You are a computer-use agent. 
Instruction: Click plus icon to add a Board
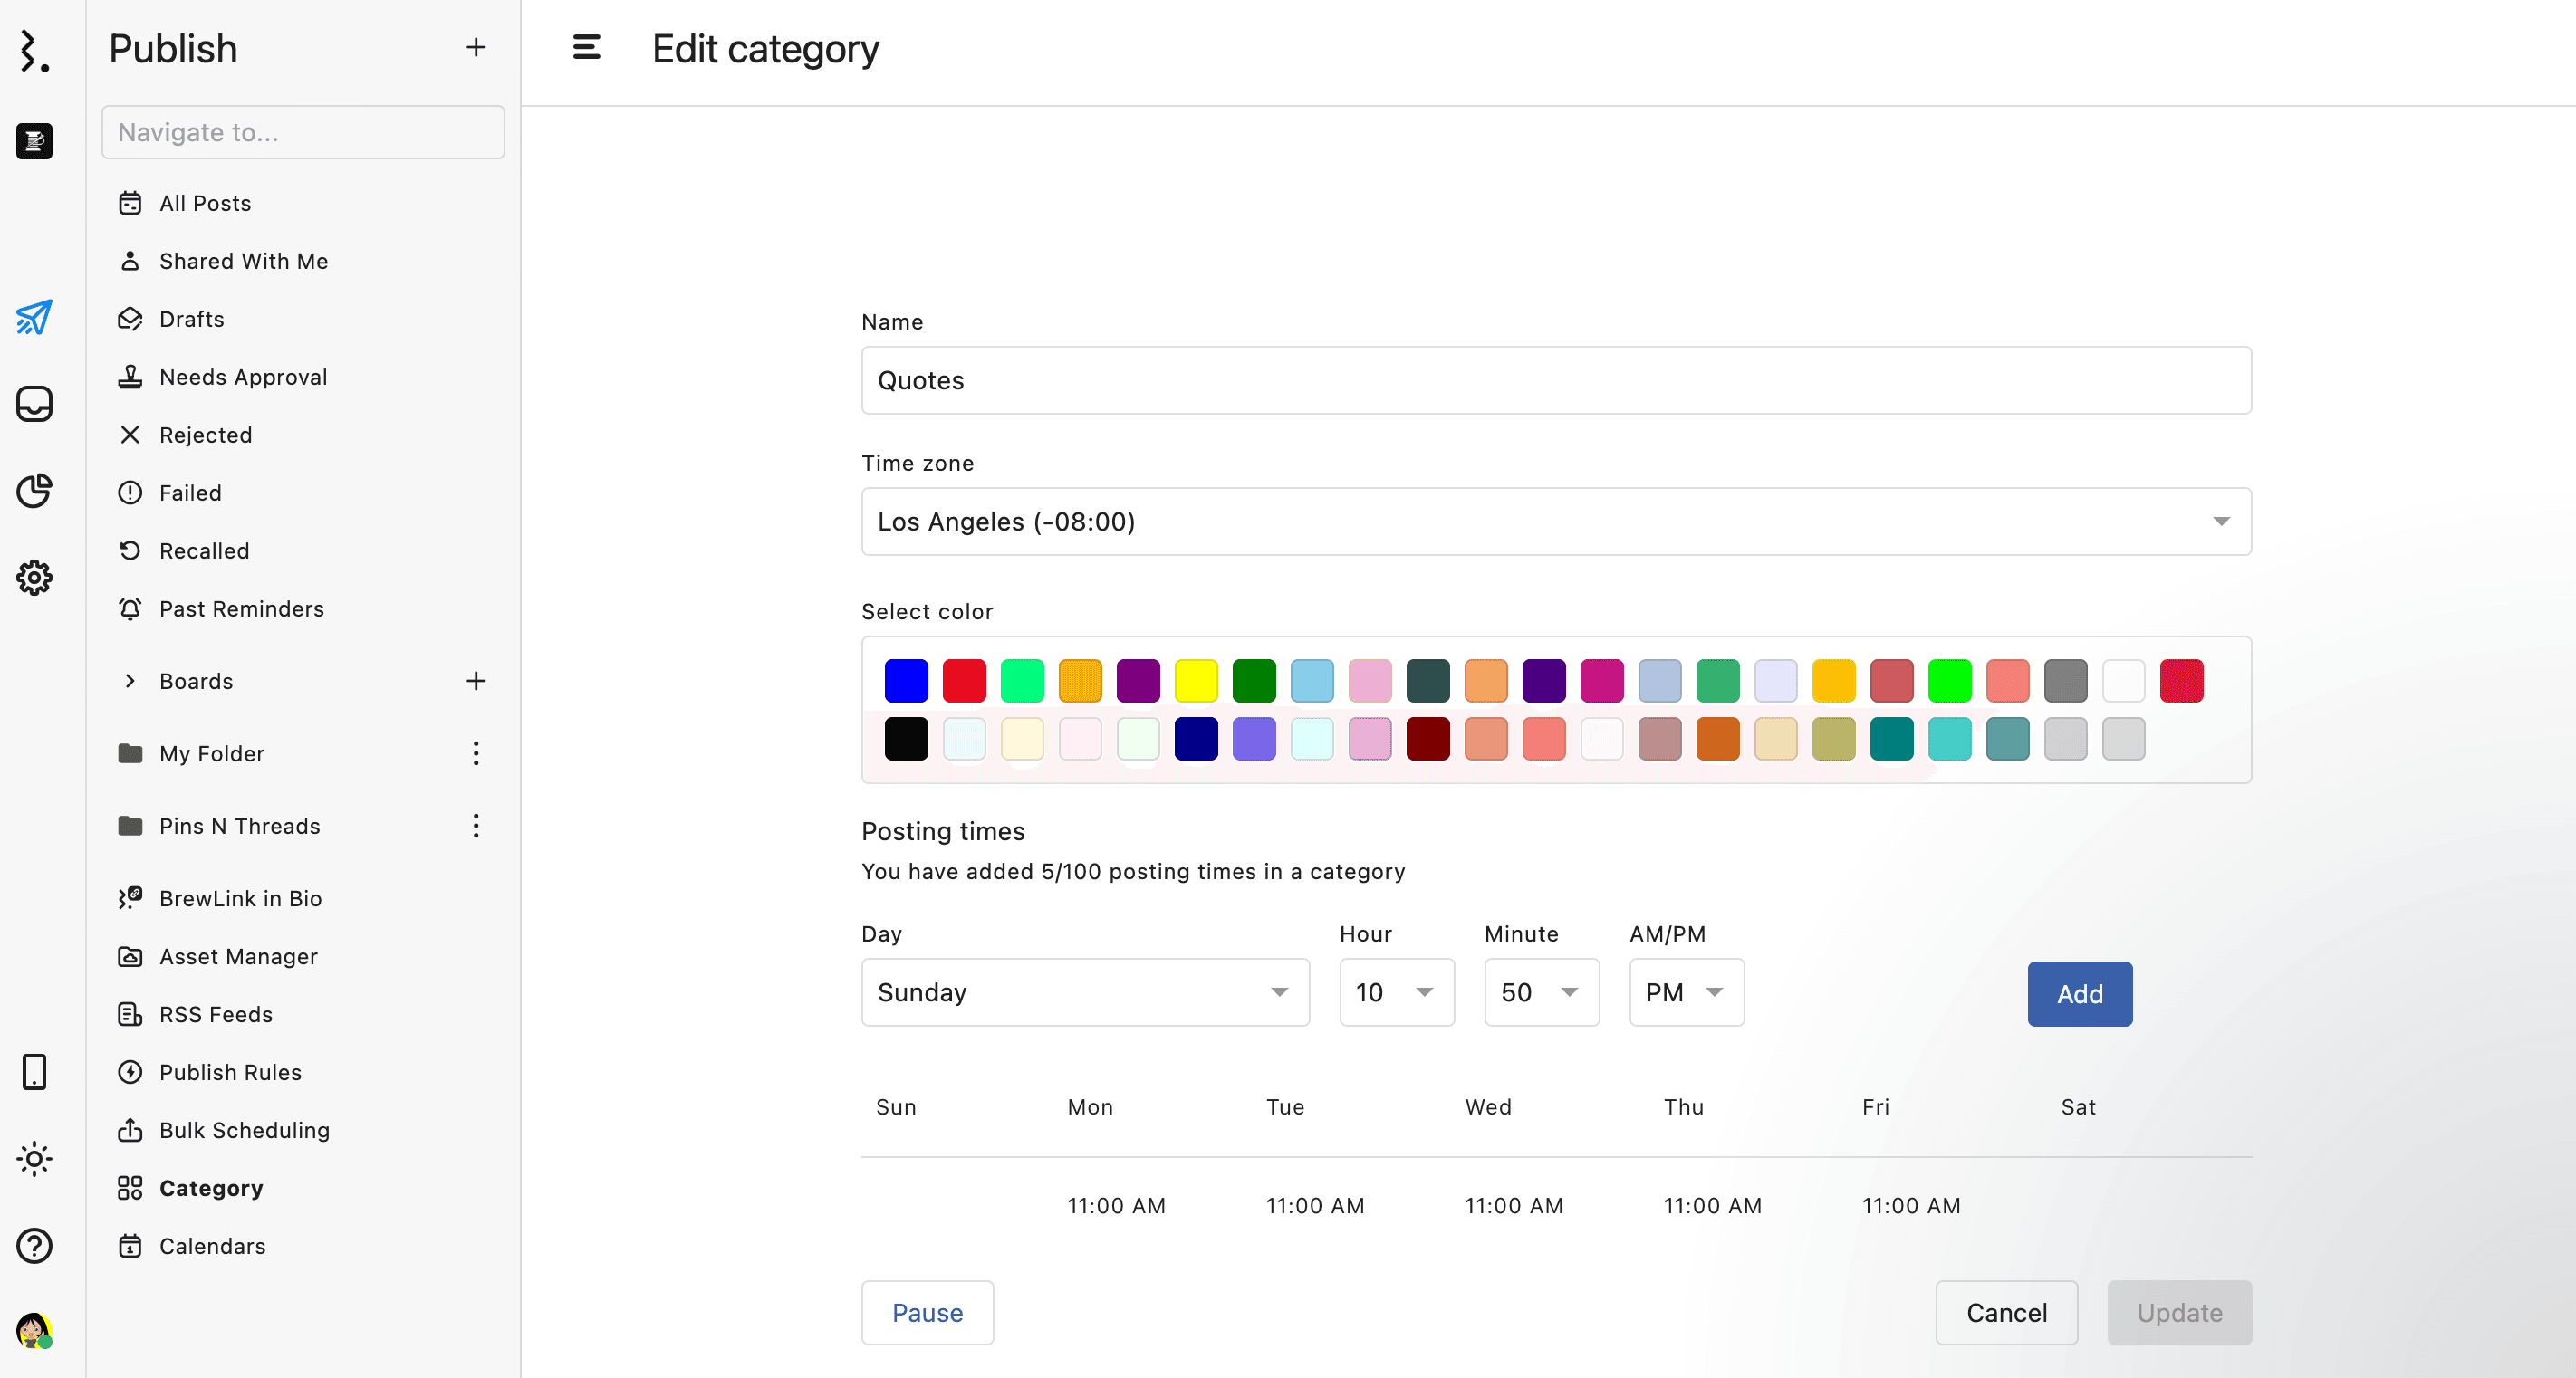click(x=476, y=682)
